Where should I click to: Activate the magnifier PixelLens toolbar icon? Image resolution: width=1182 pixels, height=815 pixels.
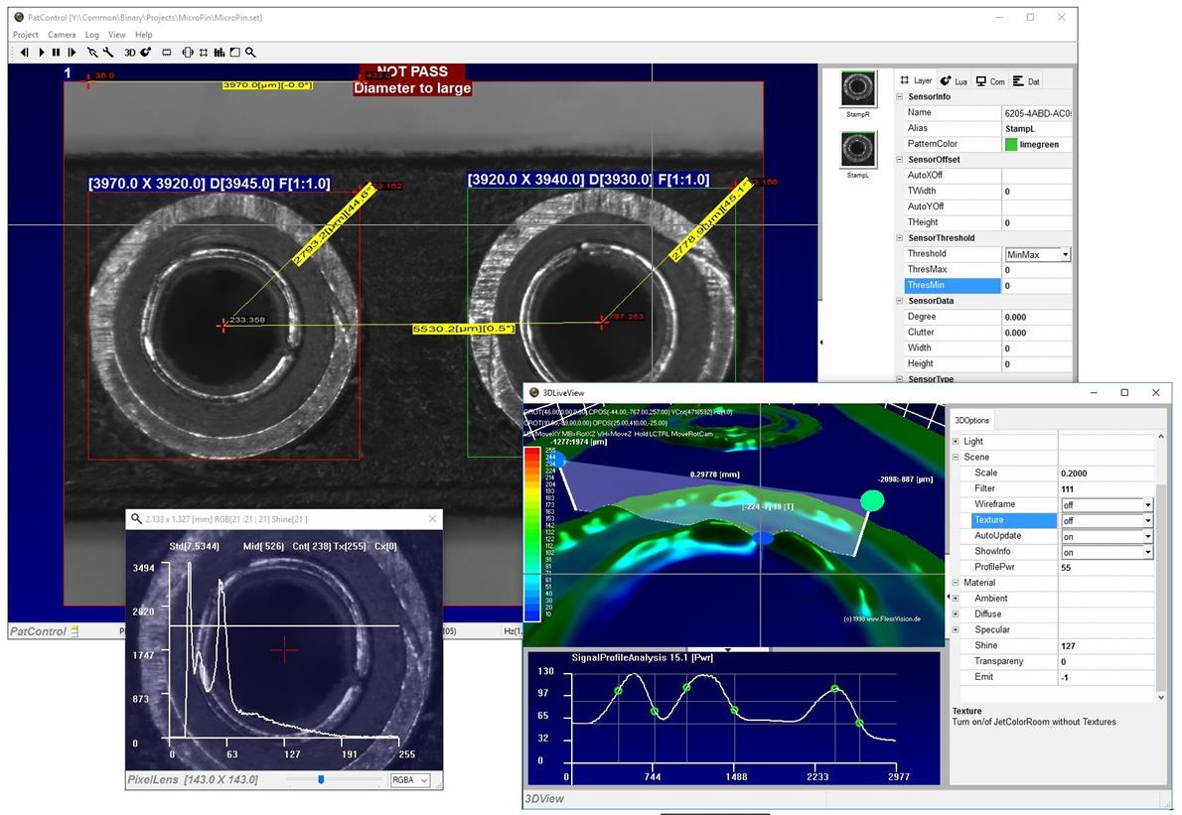[250, 52]
